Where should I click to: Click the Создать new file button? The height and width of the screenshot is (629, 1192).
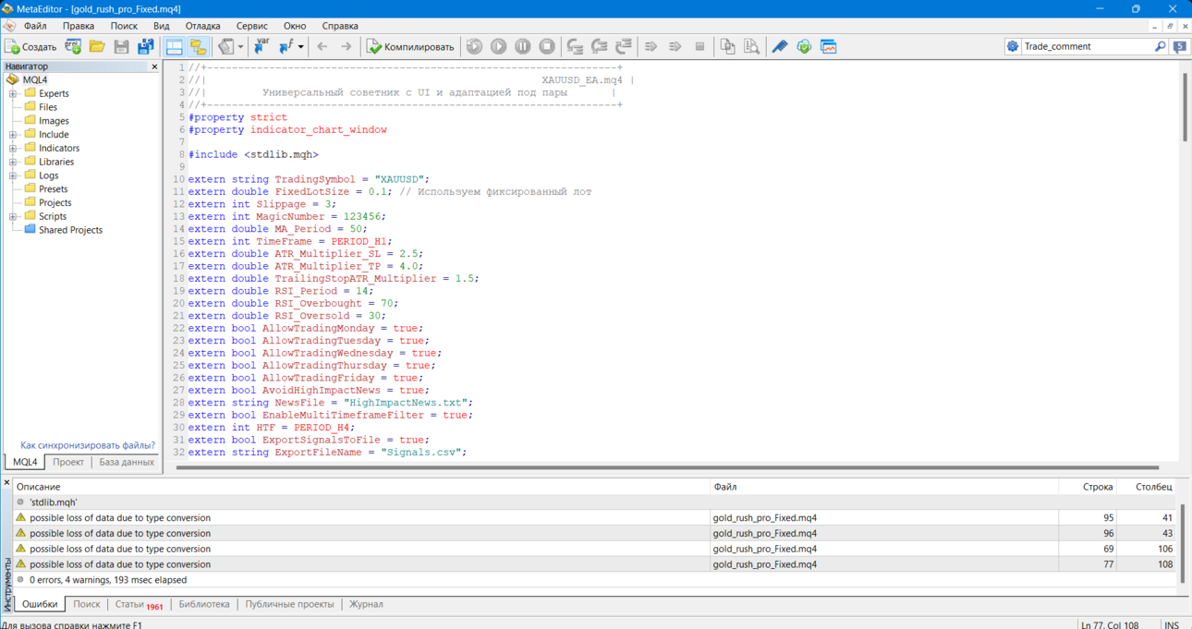31,46
